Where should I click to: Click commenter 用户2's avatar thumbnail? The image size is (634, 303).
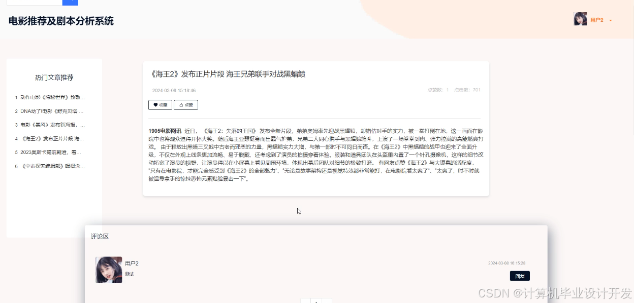click(x=109, y=270)
